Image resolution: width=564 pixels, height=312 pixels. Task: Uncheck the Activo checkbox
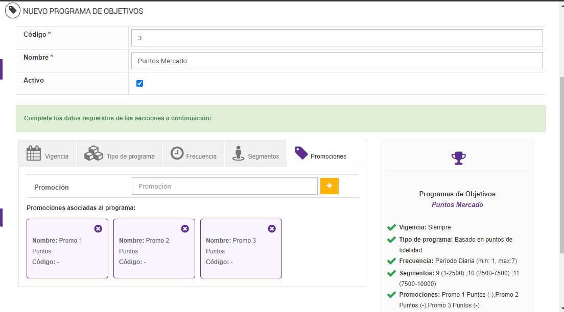pyautogui.click(x=139, y=84)
